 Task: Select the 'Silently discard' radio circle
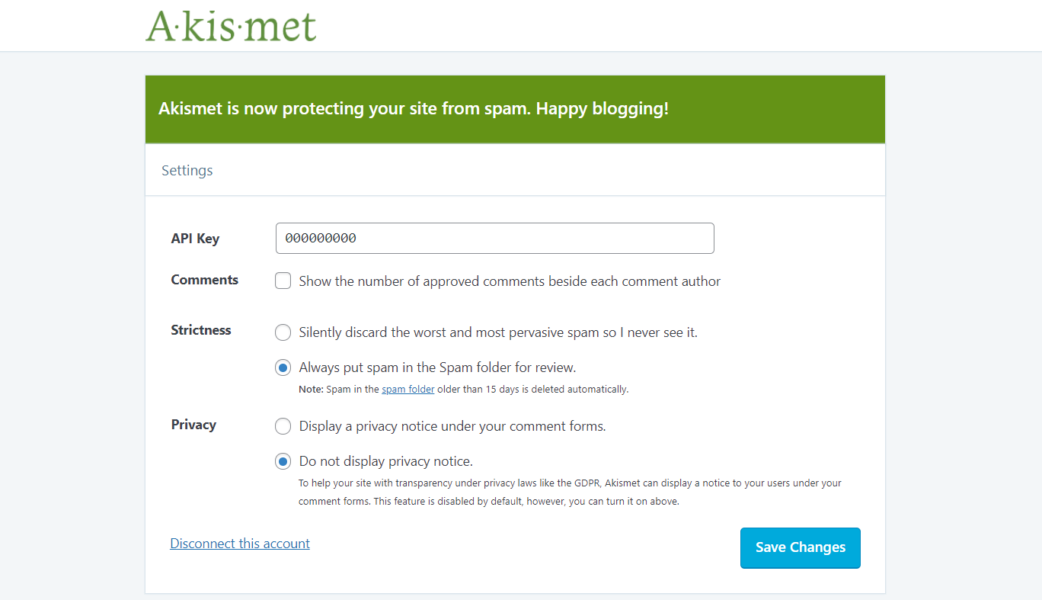pyautogui.click(x=283, y=332)
